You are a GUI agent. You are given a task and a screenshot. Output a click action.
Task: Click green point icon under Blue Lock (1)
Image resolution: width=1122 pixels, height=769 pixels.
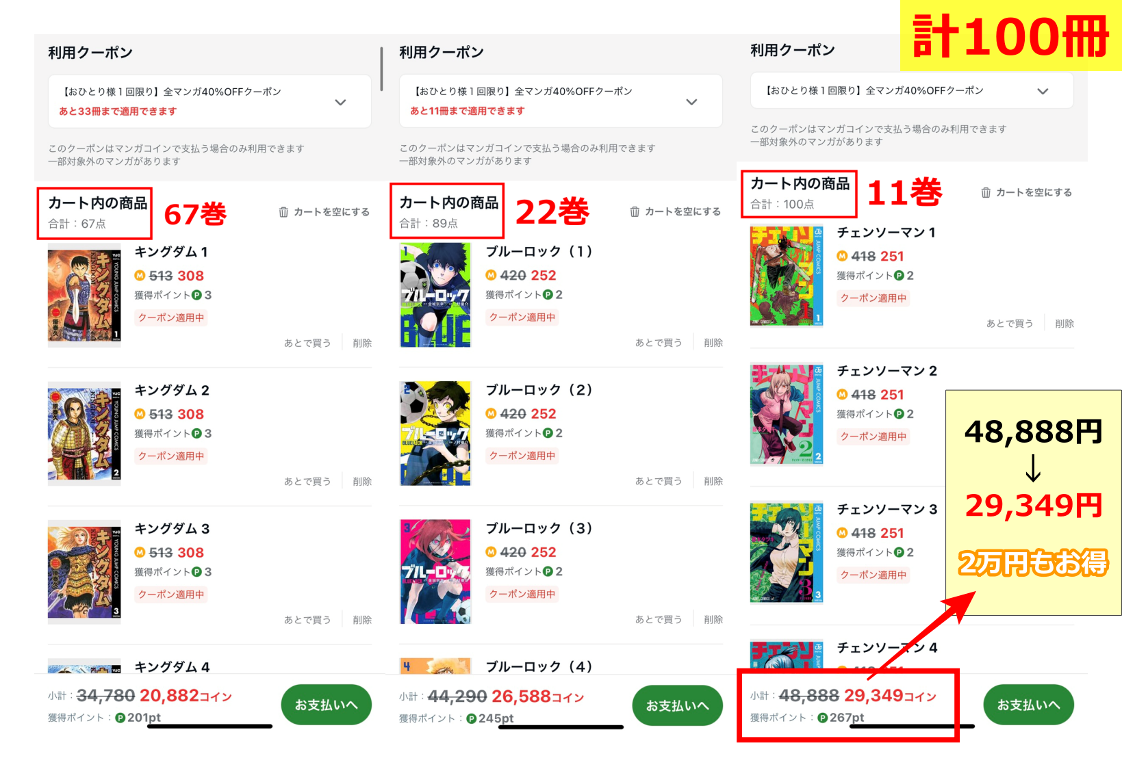tap(548, 295)
